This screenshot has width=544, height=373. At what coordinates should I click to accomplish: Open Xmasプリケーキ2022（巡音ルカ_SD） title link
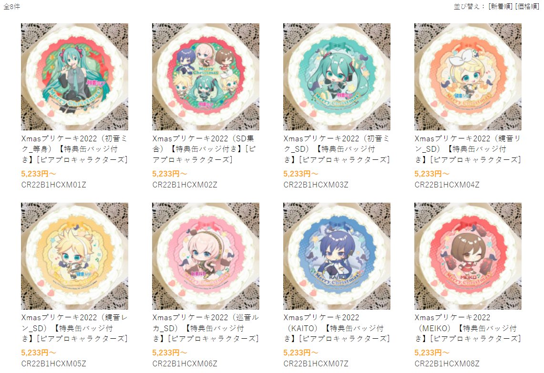pos(206,328)
